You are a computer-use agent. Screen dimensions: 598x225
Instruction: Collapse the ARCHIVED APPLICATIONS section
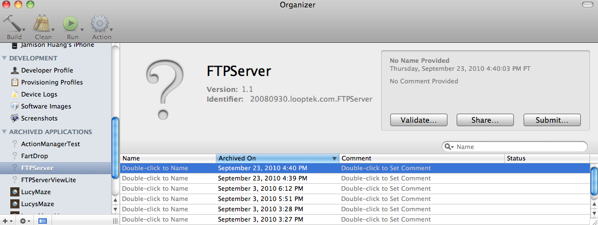[x=5, y=132]
